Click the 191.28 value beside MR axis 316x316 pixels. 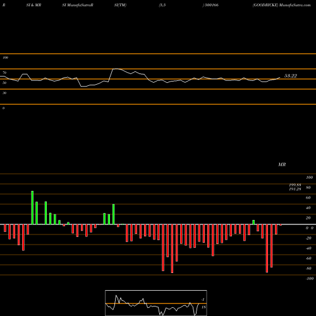[295, 189]
